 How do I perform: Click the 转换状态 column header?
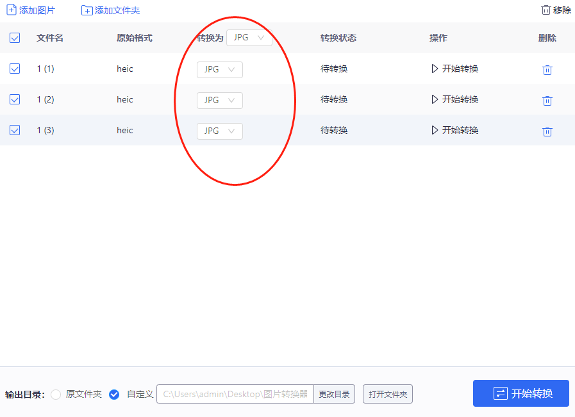pos(338,38)
